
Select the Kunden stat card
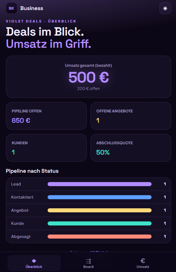click(46, 148)
